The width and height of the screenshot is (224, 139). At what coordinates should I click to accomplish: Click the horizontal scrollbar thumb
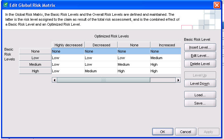103,80
